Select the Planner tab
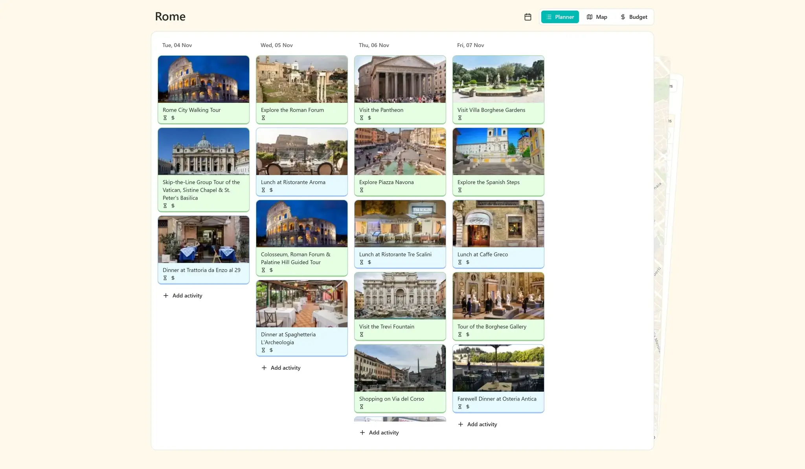 (x=560, y=17)
